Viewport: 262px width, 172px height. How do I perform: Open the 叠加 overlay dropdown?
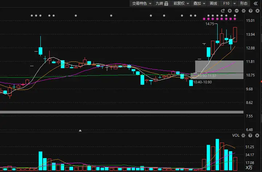tap(199, 3)
